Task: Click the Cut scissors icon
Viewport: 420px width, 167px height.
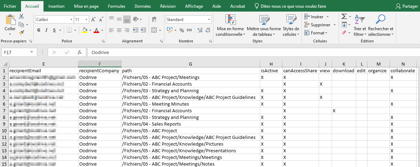Action: [21, 16]
